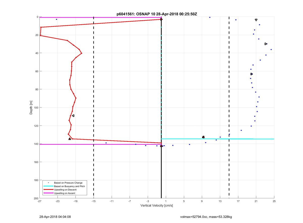The width and height of the screenshot is (303, 223).
Task: Click the -23 tick label on the velocity axis
Action: (57, 201)
